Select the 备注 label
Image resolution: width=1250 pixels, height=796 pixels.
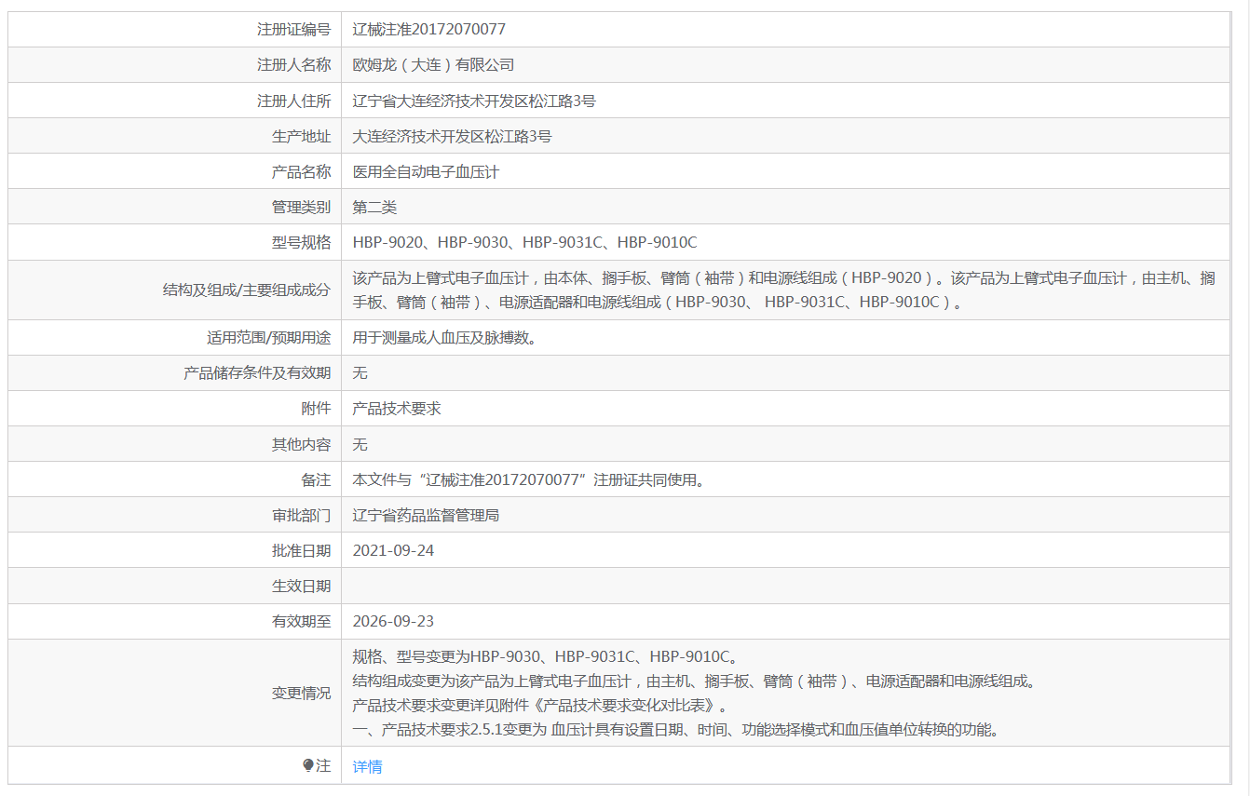coord(316,479)
